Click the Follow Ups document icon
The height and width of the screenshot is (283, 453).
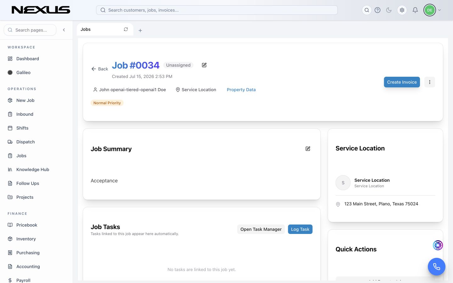tap(10, 183)
